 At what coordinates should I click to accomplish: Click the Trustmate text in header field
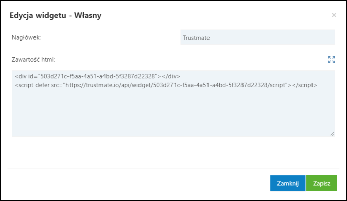196,38
